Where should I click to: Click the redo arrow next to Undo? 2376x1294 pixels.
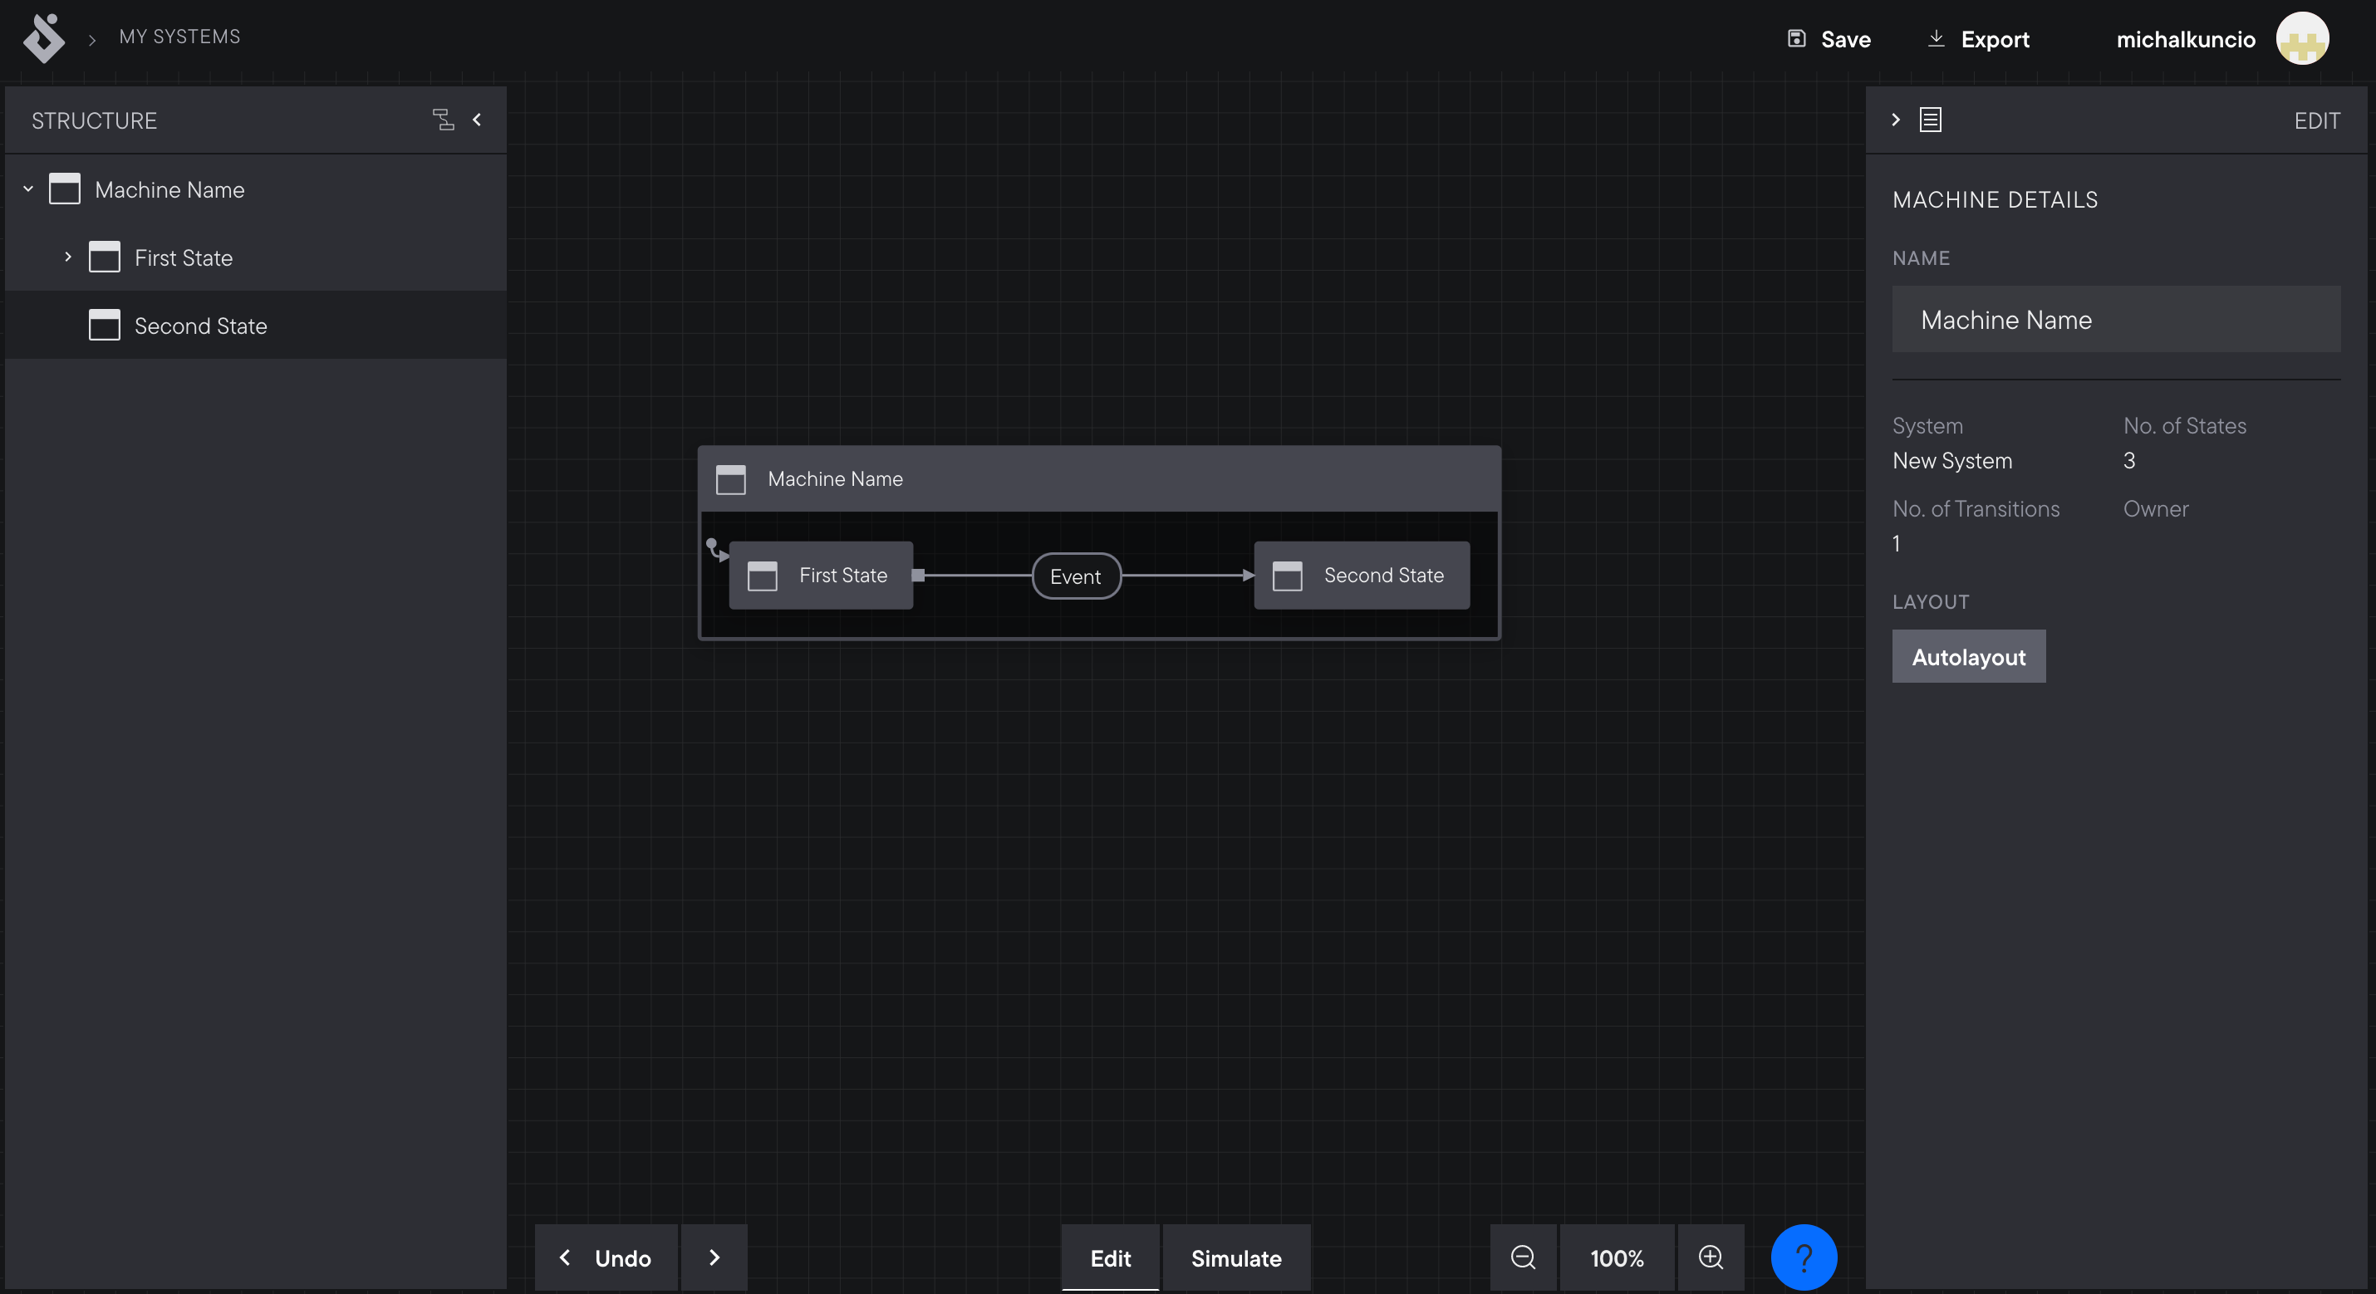714,1257
